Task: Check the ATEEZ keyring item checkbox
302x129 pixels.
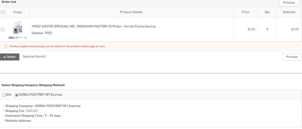Action: pos(3,30)
